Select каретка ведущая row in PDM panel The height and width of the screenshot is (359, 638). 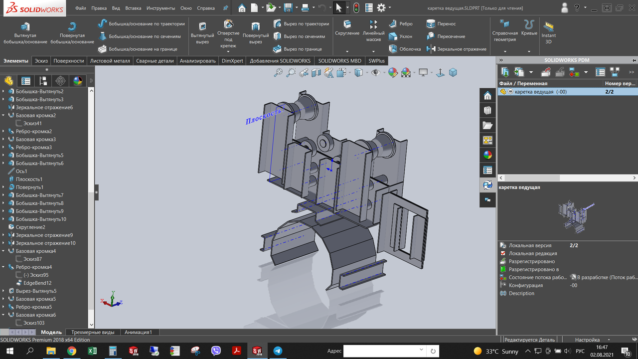568,92
